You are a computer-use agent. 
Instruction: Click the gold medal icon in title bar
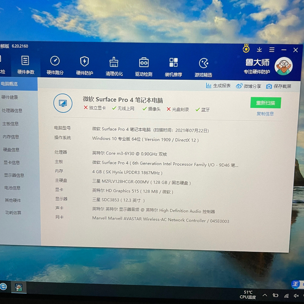click(x=246, y=48)
